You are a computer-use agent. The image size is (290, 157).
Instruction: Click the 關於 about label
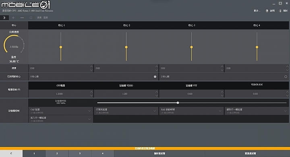[286, 11]
